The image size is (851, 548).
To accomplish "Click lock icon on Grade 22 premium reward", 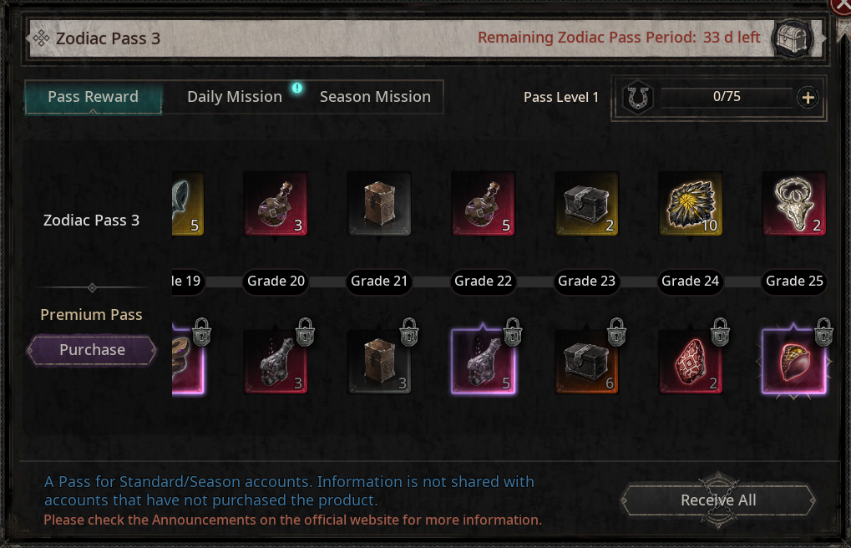I will 513,332.
